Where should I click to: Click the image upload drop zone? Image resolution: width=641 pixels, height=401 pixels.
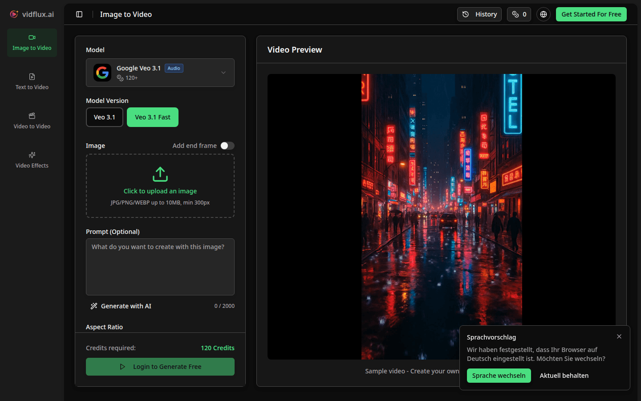(x=160, y=186)
